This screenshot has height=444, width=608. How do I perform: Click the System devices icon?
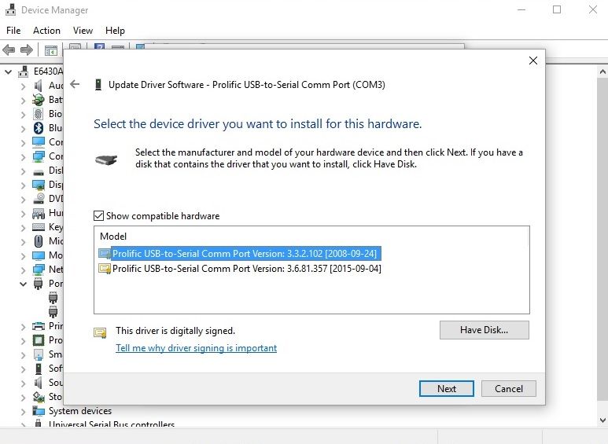[x=39, y=411]
